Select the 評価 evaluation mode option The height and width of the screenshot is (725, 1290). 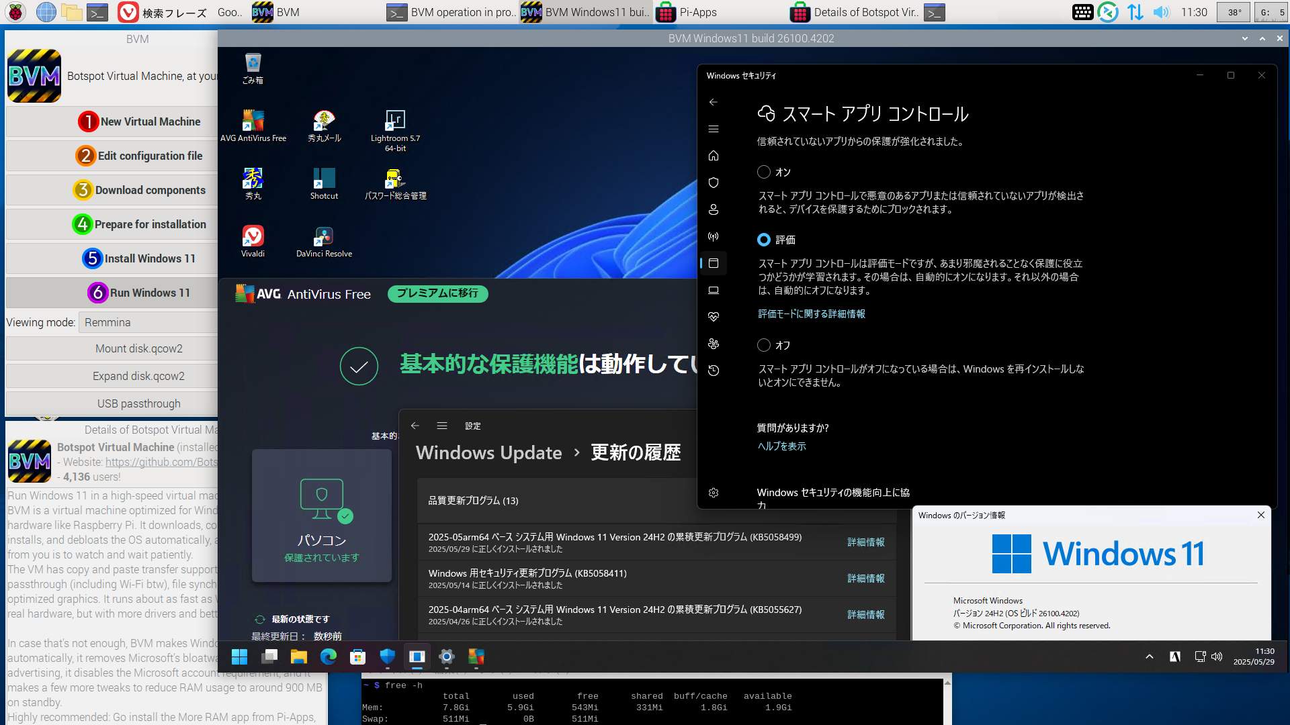763,240
